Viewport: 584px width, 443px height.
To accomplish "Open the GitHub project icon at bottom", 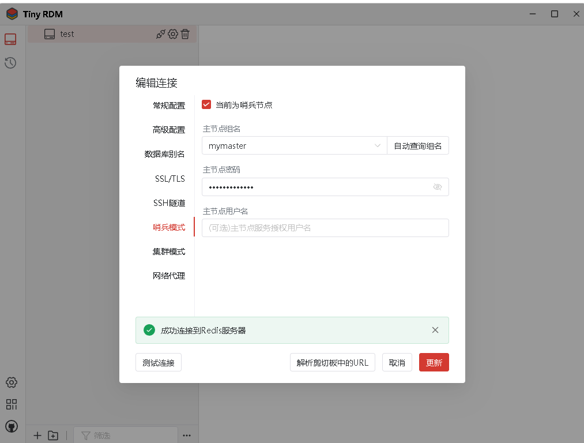I will [x=11, y=426].
